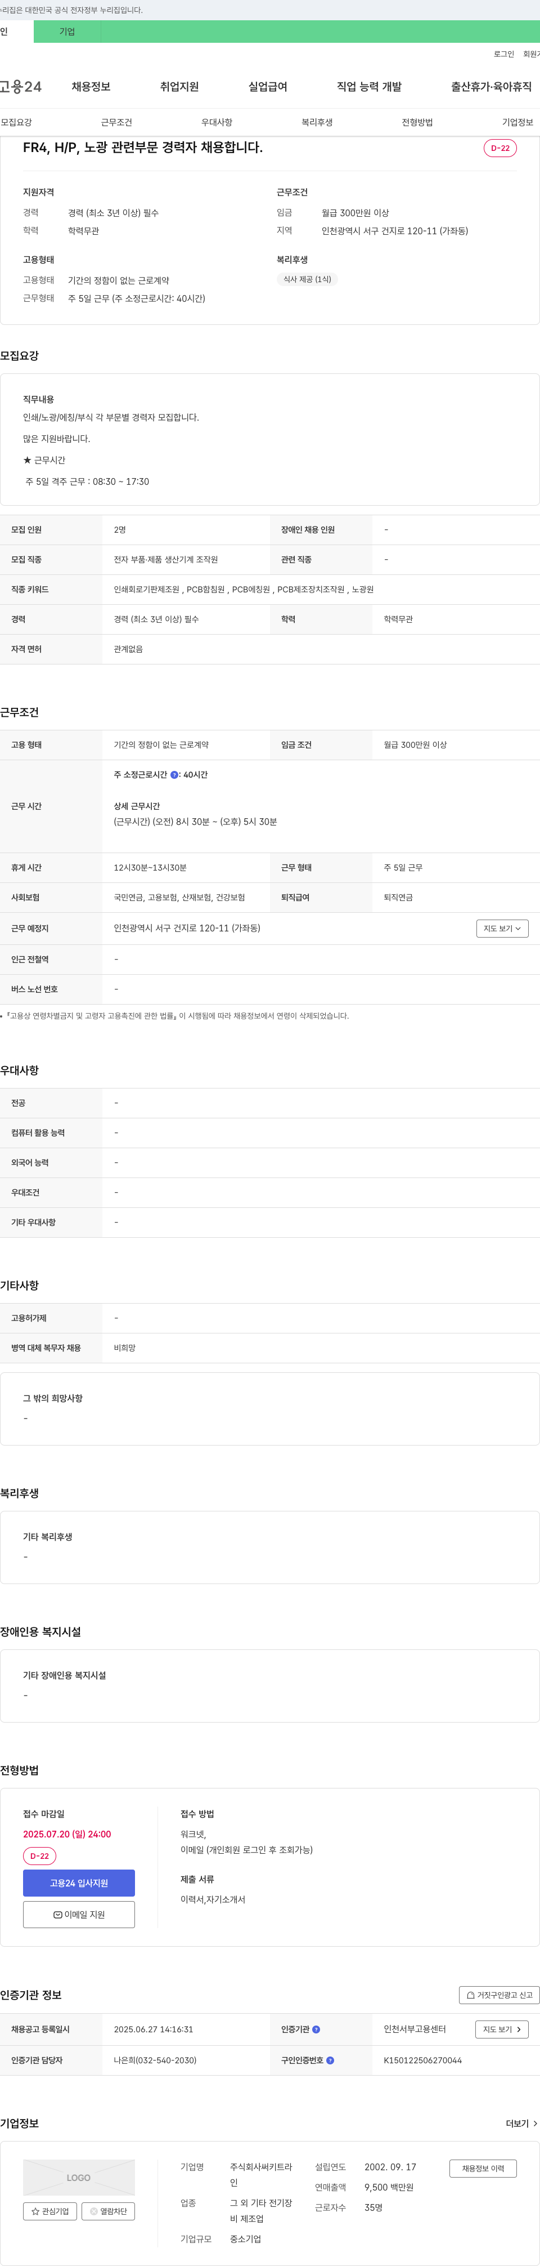The width and height of the screenshot is (540, 2266).
Task: Open 직업 능력 개발 main menu
Action: [x=369, y=86]
